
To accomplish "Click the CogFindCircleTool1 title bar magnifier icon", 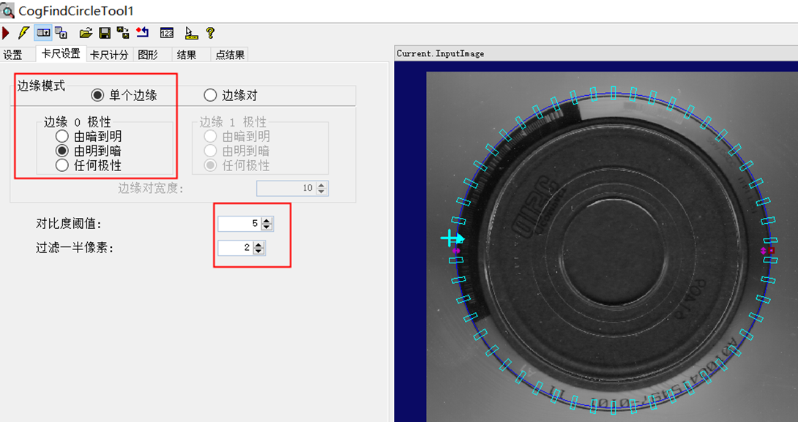I will 8,10.
